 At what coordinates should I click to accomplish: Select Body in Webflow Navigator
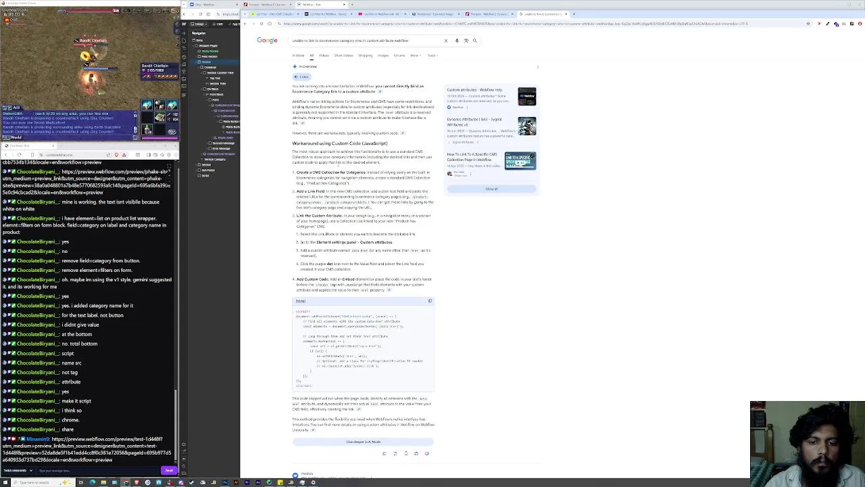(x=198, y=40)
